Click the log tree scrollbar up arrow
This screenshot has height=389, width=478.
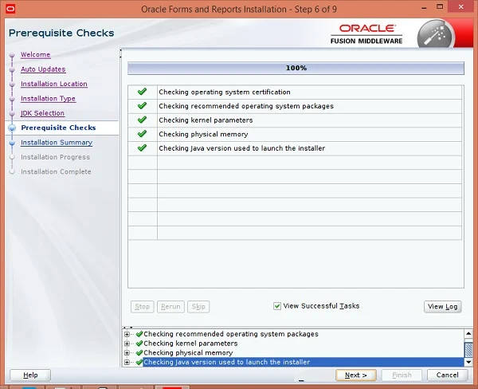(x=468, y=334)
